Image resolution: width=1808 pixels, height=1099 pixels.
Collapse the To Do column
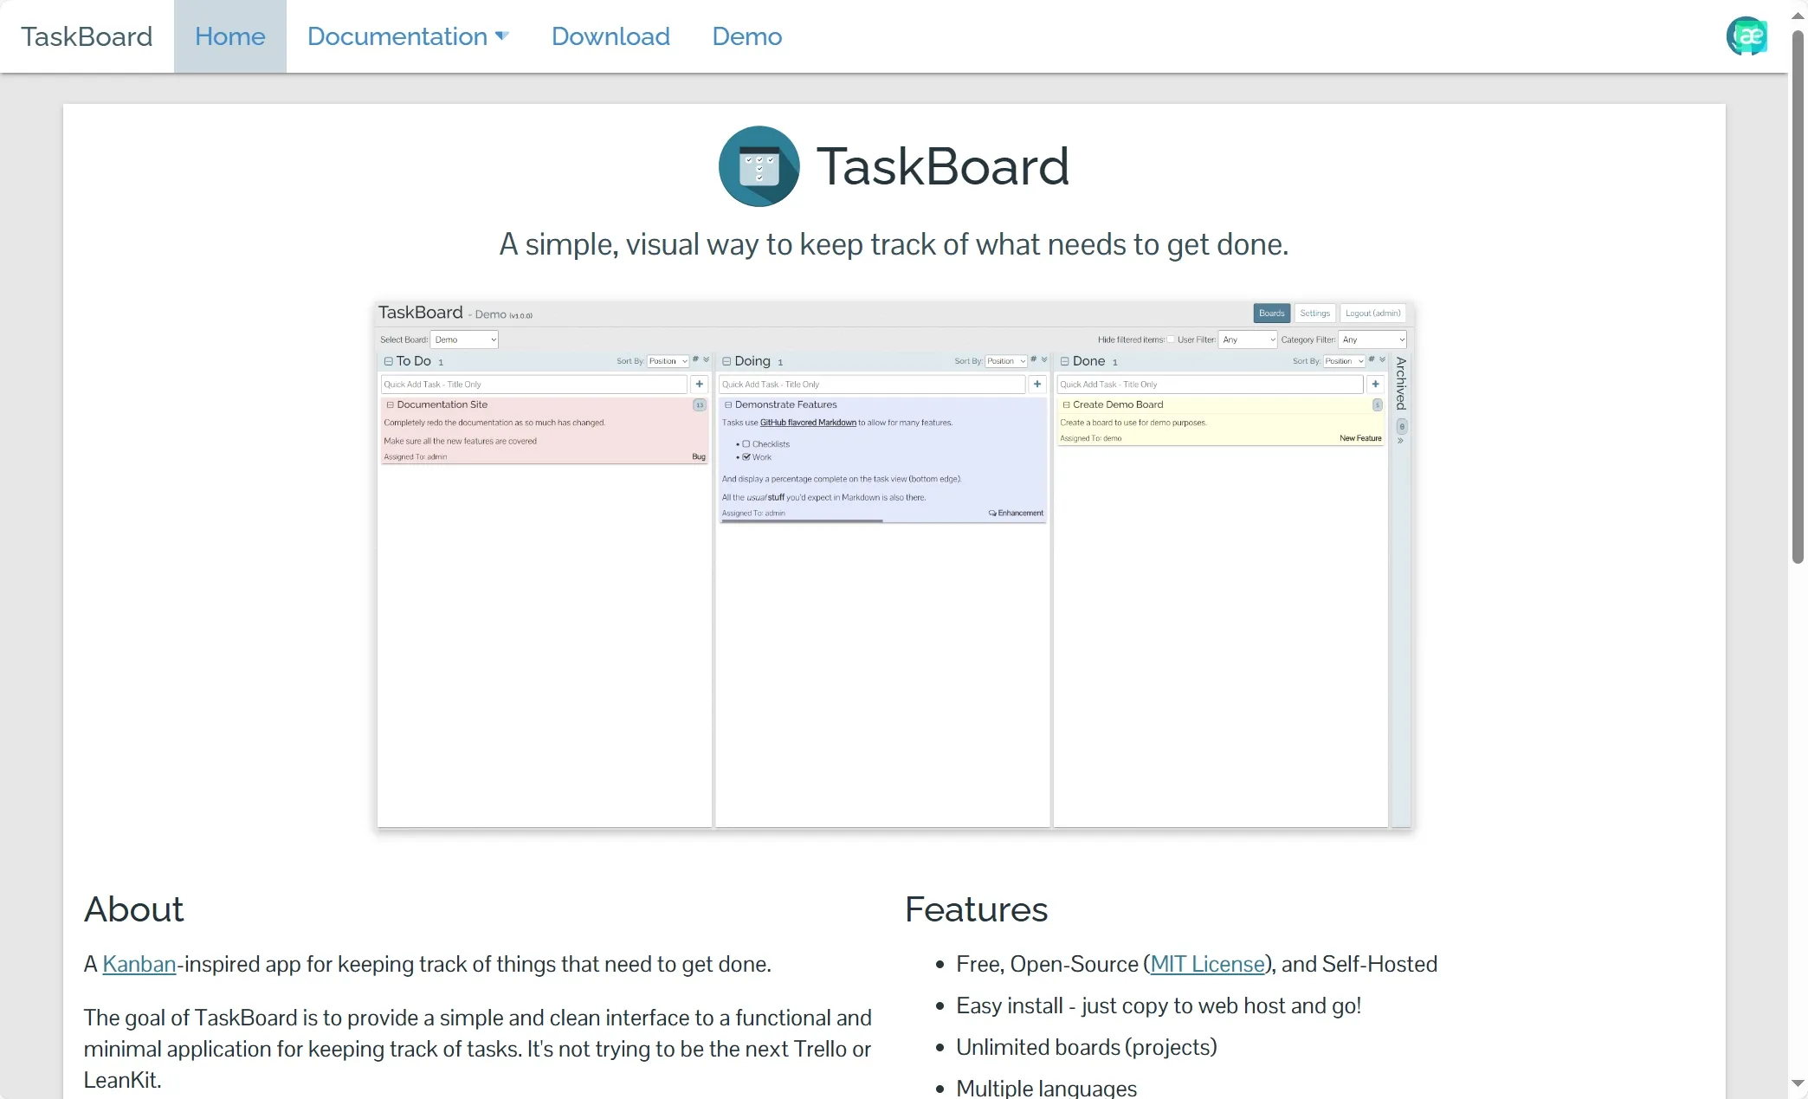click(x=389, y=361)
